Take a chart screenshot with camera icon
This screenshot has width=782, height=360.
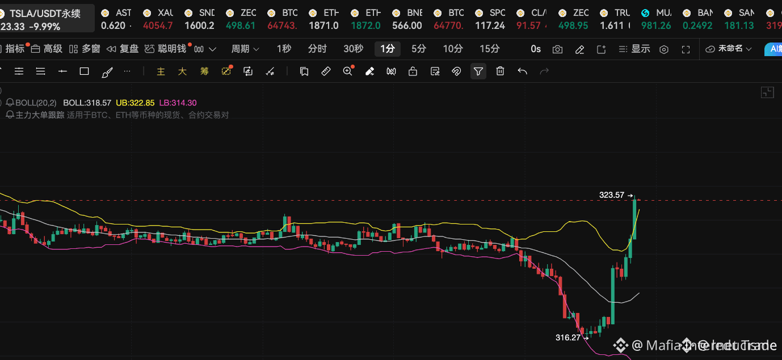(557, 49)
